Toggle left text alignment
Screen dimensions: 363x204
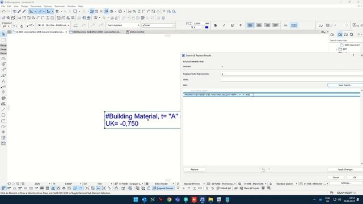coord(250,25)
